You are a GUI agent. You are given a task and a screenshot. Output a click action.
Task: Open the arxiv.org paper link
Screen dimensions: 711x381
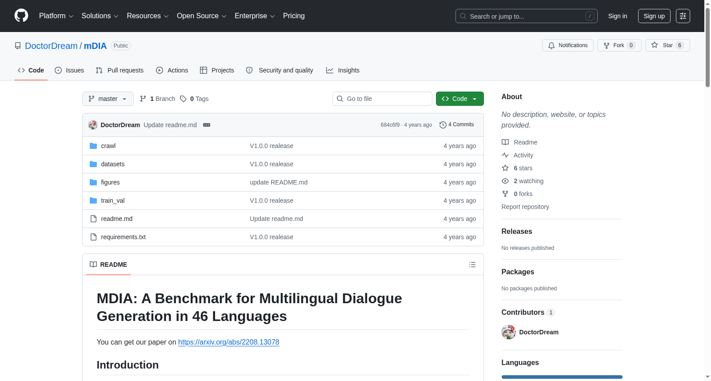pyautogui.click(x=228, y=342)
